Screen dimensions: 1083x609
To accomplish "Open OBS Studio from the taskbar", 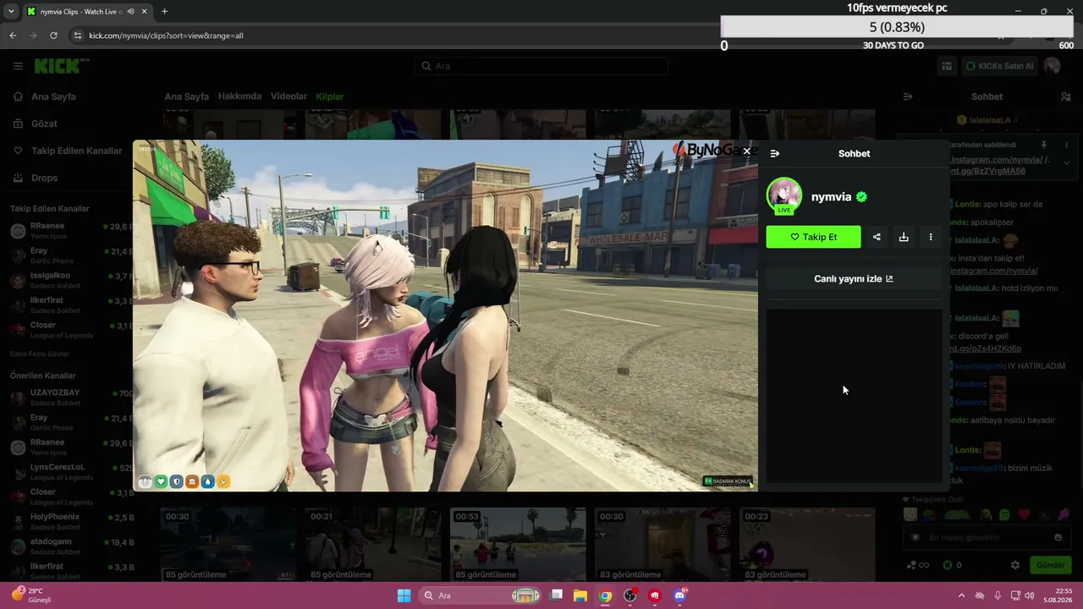I will [629, 595].
